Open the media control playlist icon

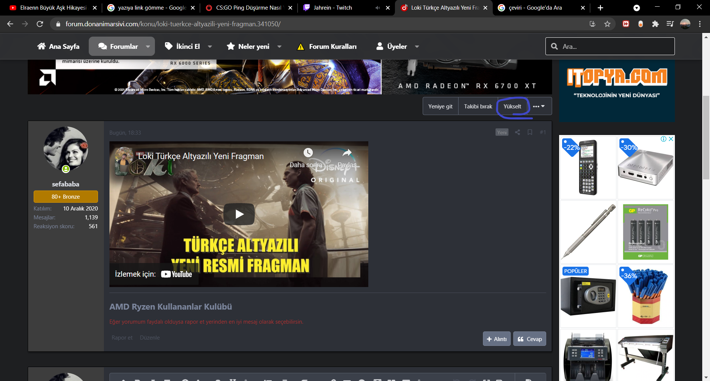(670, 24)
